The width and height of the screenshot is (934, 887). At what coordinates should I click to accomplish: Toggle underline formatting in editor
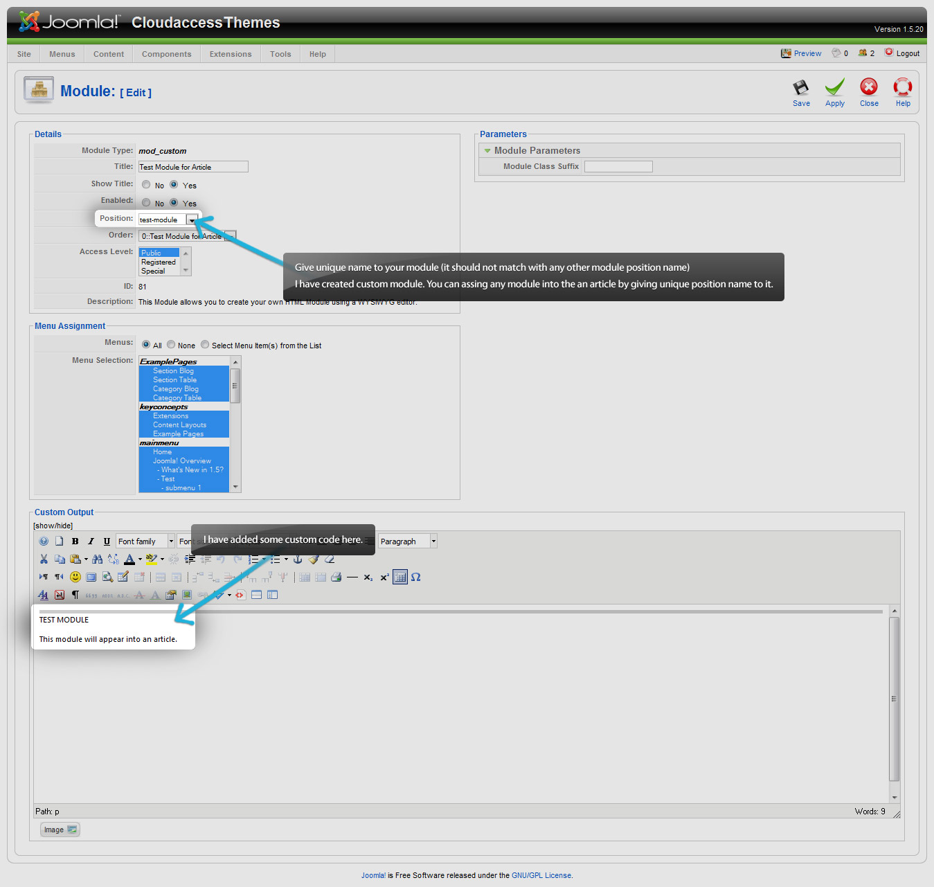click(107, 541)
